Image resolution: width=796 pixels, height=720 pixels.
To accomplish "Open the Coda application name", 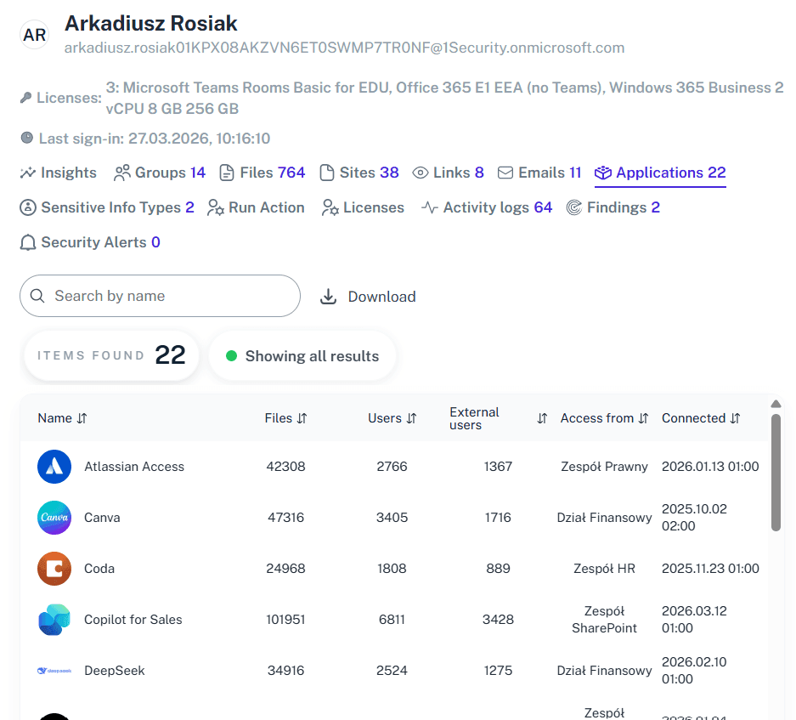I will [x=99, y=569].
